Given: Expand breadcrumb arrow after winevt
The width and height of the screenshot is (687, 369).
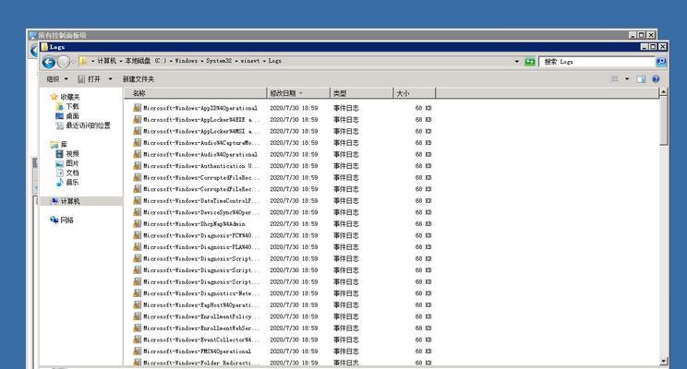Looking at the screenshot, I should [264, 61].
